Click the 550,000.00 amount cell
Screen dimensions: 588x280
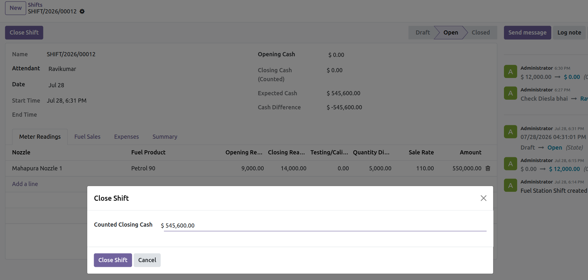[467, 168]
